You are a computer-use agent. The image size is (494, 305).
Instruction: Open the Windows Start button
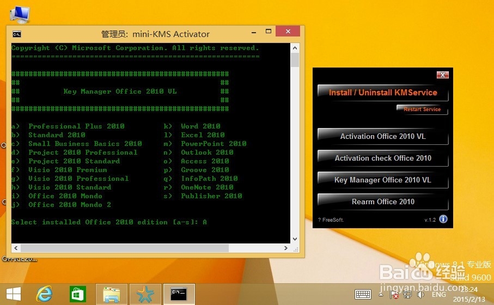[14, 294]
